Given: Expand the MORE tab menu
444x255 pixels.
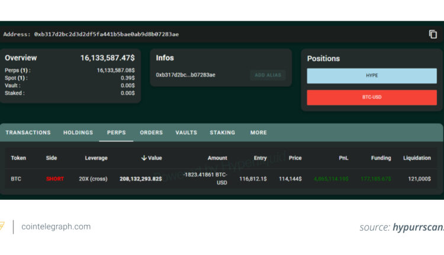Looking at the screenshot, I should [258, 133].
